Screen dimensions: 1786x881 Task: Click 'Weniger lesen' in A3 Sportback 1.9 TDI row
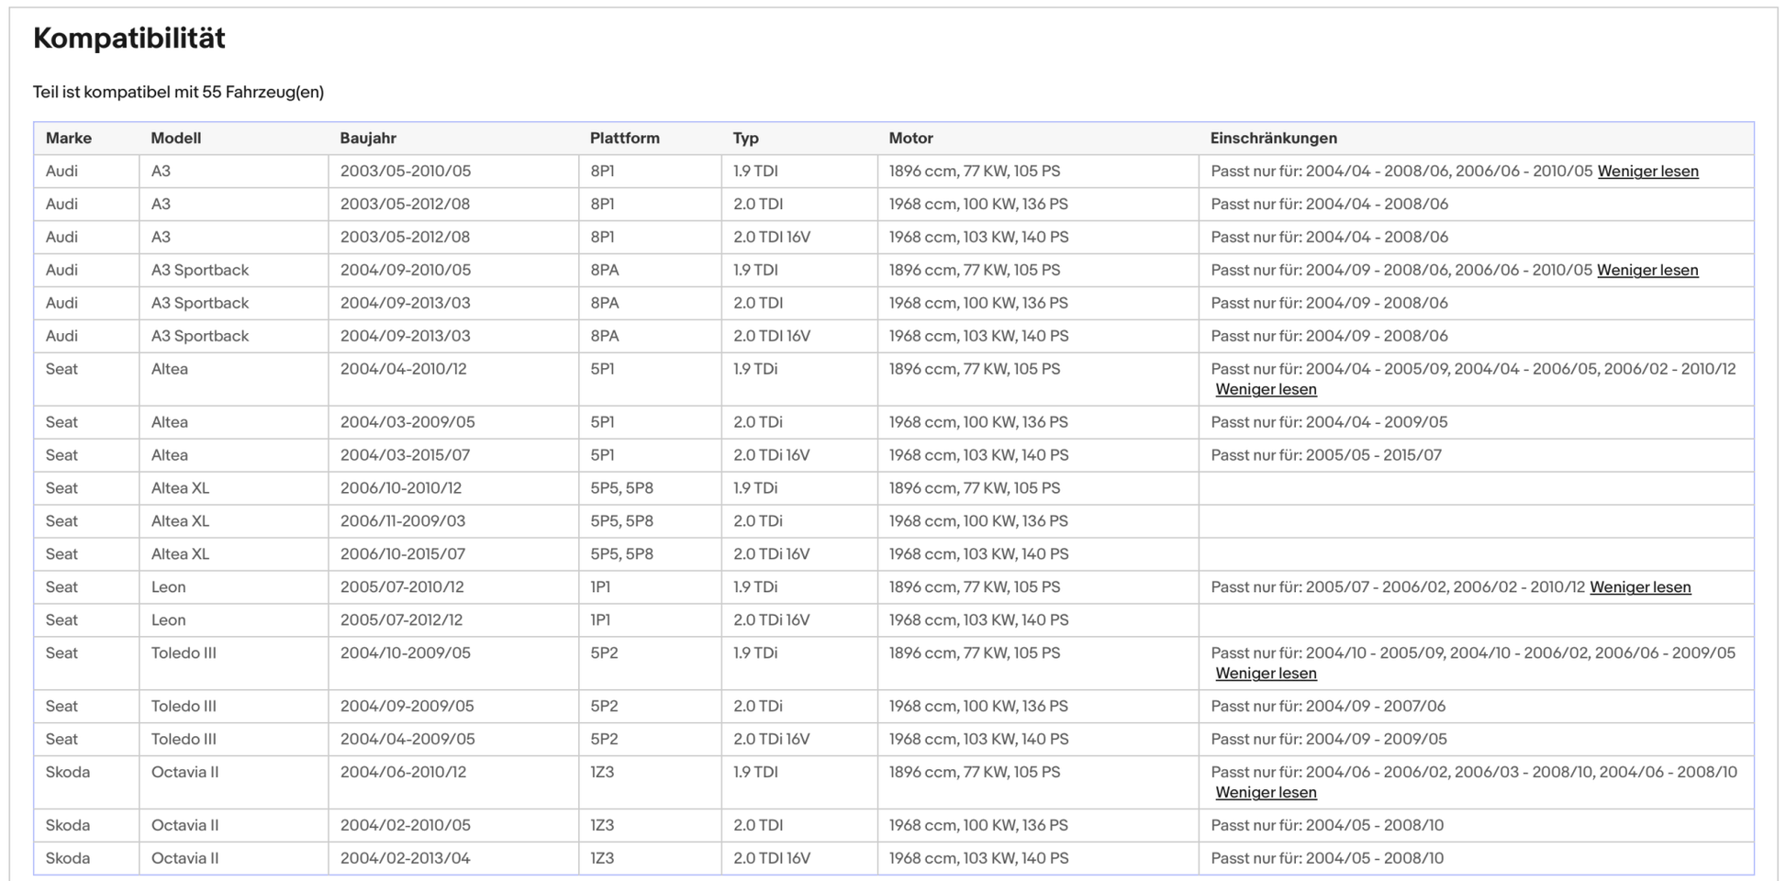[1646, 271]
